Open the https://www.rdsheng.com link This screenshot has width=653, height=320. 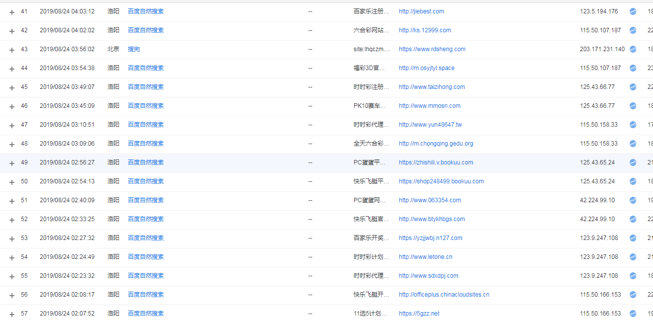432,49
